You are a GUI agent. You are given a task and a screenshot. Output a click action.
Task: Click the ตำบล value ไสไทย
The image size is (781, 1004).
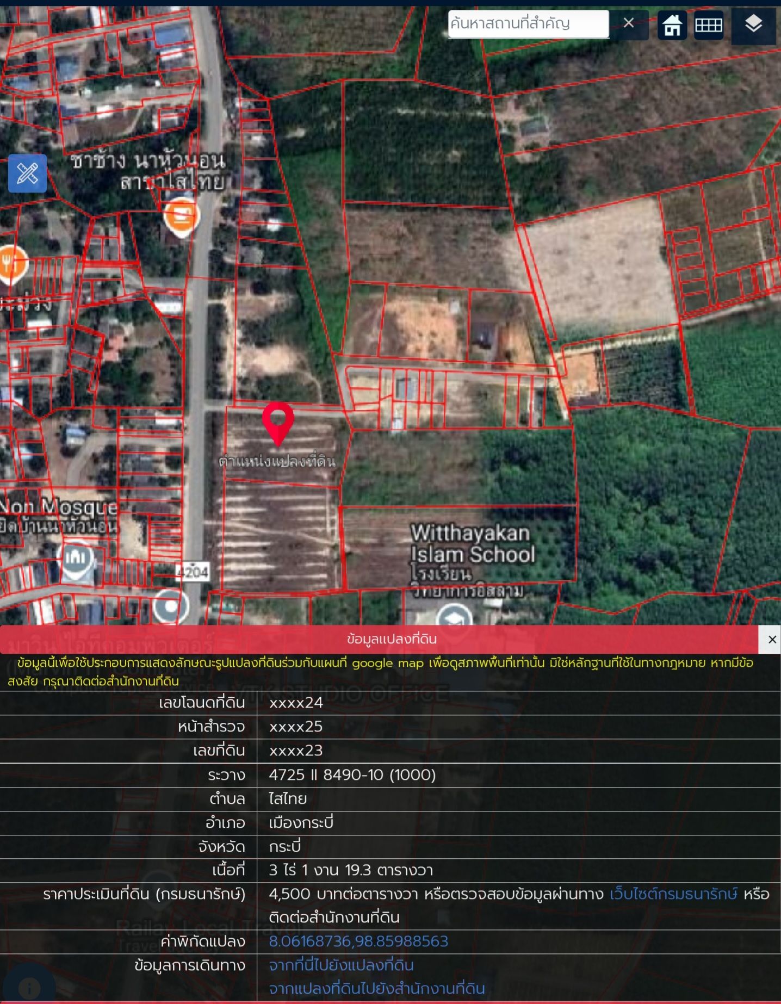(288, 799)
